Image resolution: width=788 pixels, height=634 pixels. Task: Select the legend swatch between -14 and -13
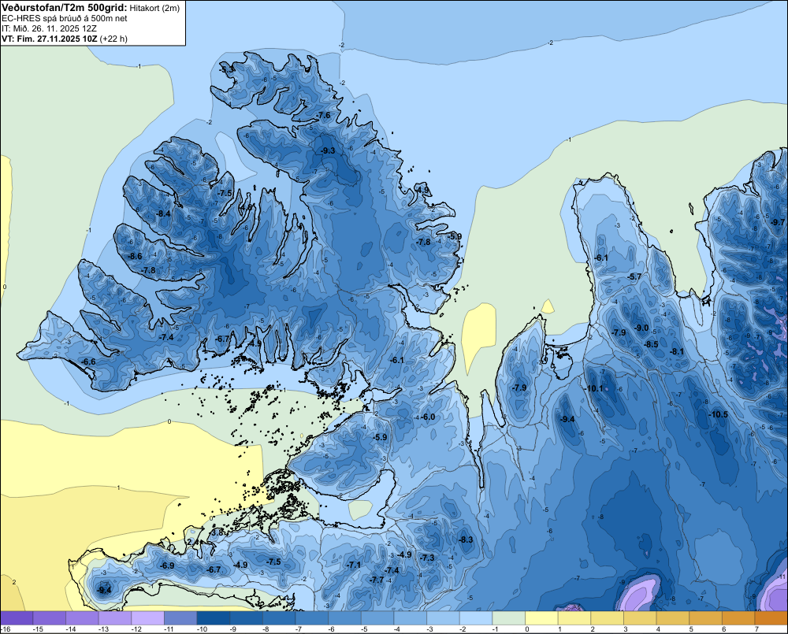click(x=83, y=618)
